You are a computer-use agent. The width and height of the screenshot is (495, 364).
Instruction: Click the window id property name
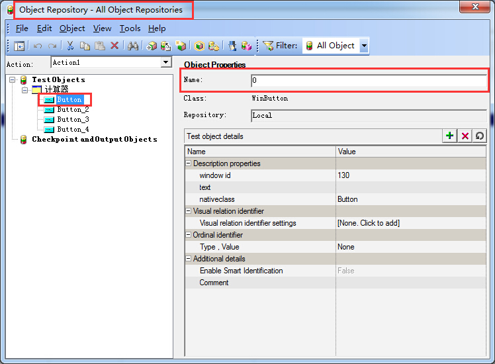215,175
